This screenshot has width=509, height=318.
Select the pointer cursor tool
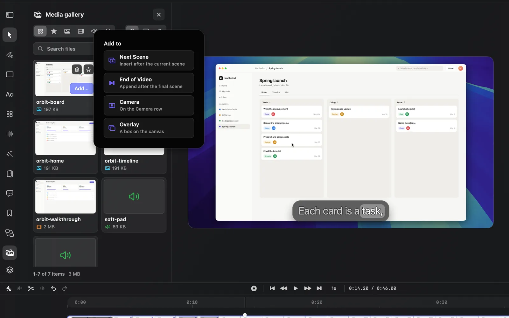(10, 35)
